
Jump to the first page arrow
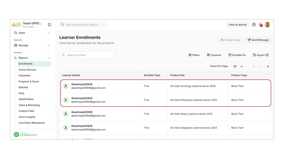(254, 66)
